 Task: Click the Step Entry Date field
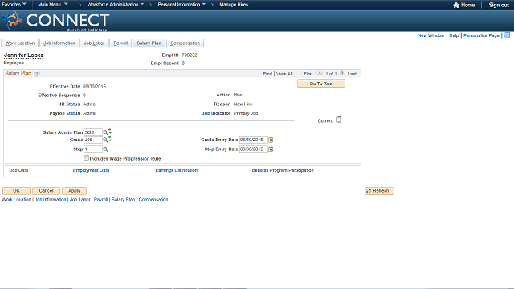point(254,149)
